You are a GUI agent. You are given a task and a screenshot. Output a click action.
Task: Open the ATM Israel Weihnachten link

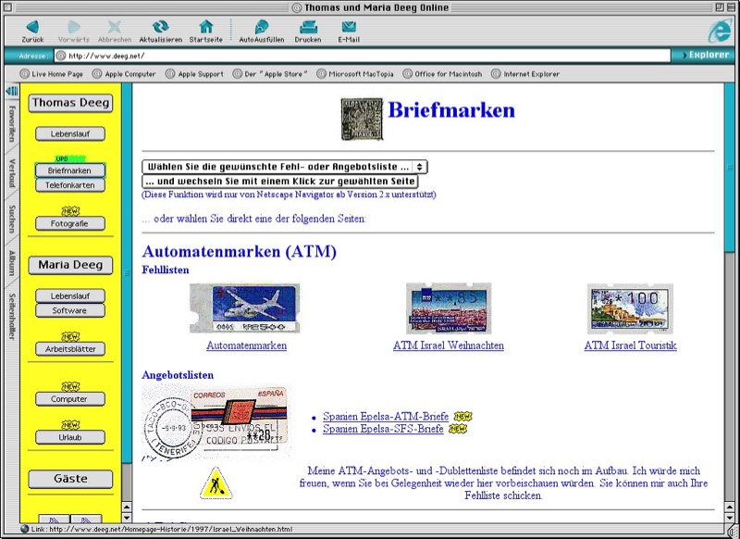pyautogui.click(x=449, y=345)
